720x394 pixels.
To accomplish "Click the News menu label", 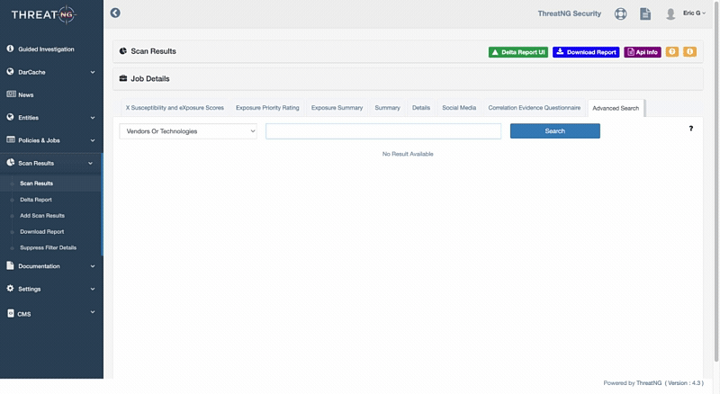I will coord(26,95).
